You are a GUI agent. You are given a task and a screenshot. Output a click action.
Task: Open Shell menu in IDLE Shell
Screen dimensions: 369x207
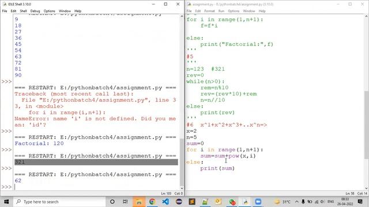click(x=23, y=11)
